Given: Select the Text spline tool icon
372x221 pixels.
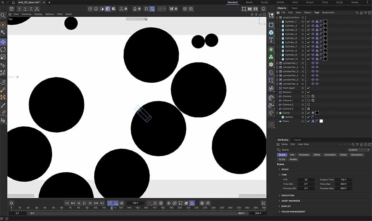Looking at the screenshot, I should pos(271,40).
